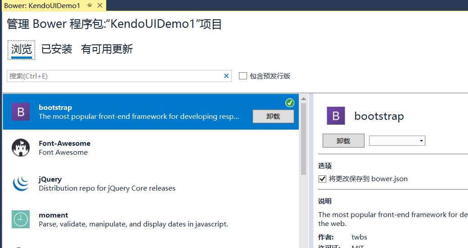Click the green installed checkmark on bootstrap row
Image resolution: width=468 pixels, height=248 pixels.
(x=289, y=103)
